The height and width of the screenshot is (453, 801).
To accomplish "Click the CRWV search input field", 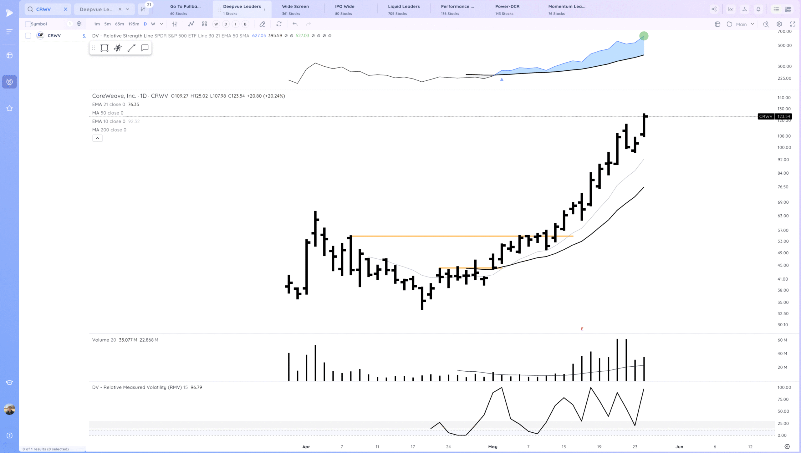I will (47, 9).
